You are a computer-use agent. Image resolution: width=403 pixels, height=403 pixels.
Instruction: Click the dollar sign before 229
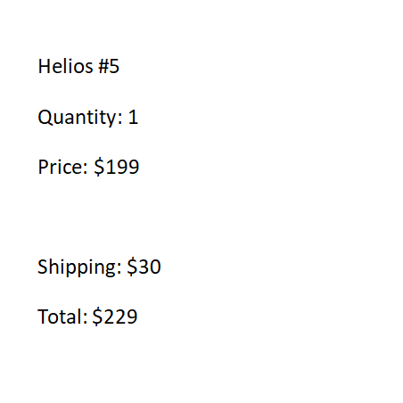[x=97, y=317]
